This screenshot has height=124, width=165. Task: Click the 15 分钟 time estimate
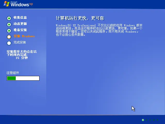tap(22, 58)
